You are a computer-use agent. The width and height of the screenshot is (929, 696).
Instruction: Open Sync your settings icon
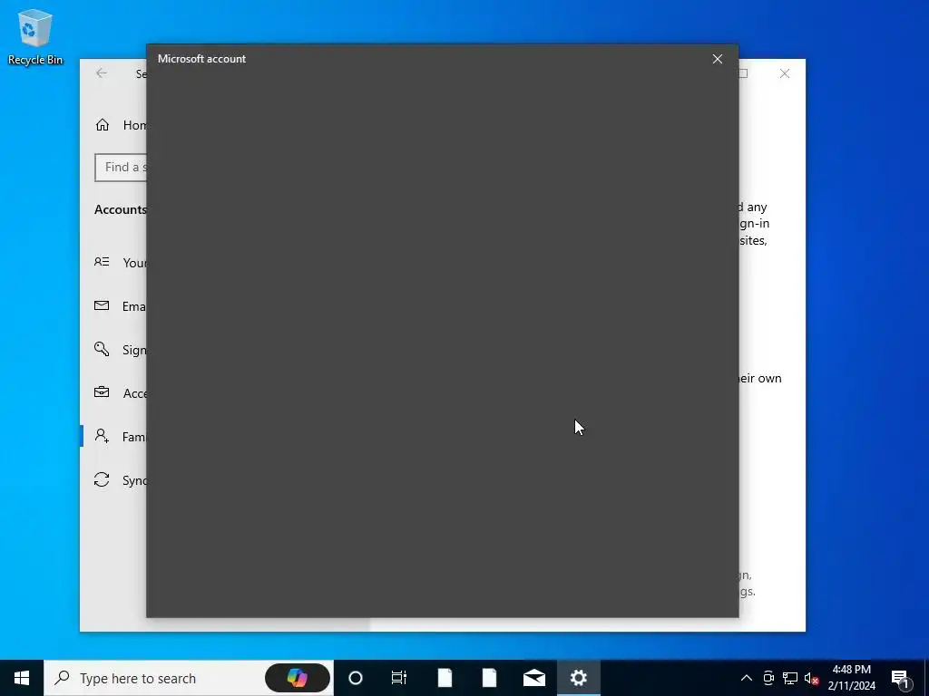point(102,479)
